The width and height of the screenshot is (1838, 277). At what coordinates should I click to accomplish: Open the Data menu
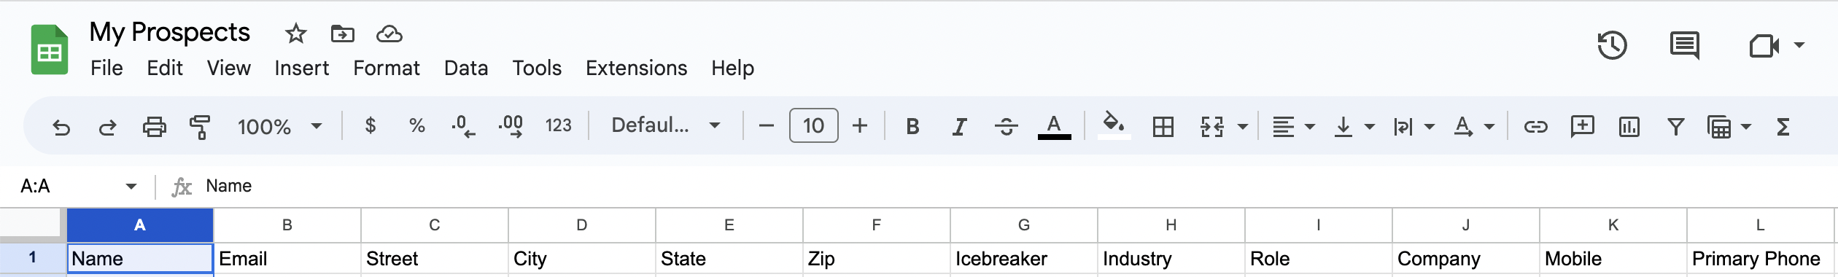pos(466,68)
